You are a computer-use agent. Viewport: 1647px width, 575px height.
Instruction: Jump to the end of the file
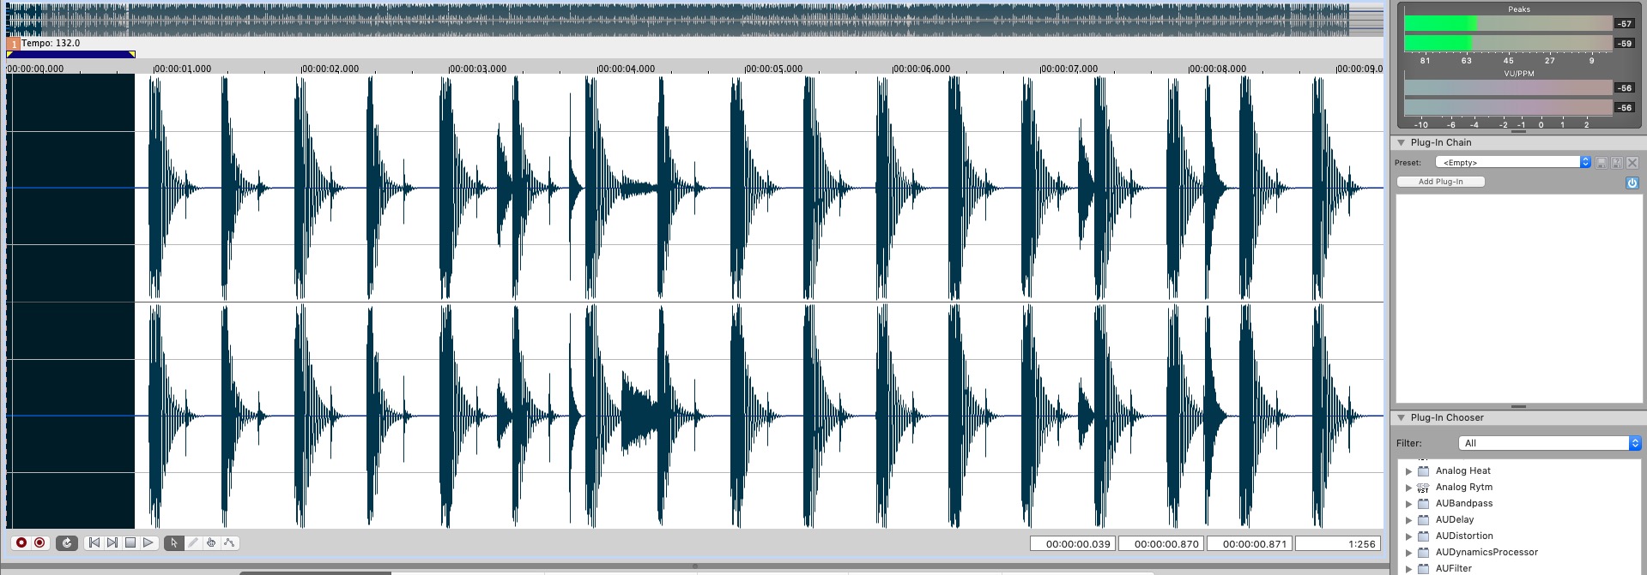coord(112,543)
